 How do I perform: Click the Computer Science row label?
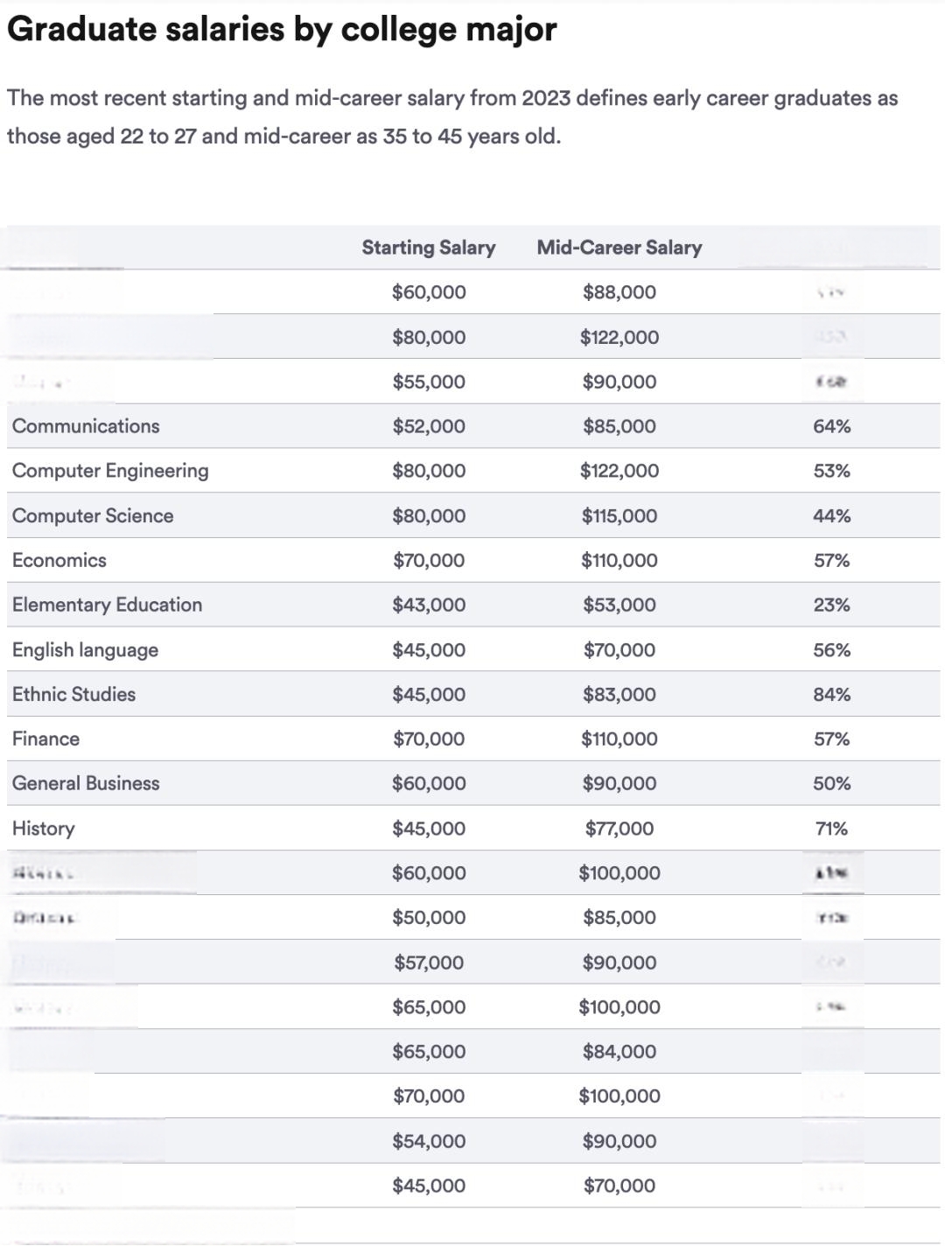[93, 515]
